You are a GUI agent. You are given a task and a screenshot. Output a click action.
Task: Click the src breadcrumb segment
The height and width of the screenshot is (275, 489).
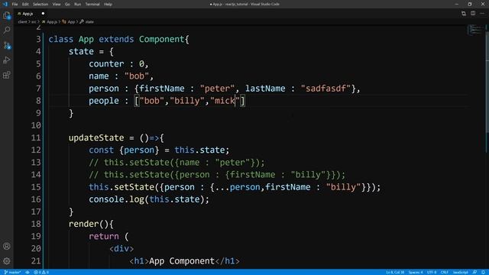34,22
